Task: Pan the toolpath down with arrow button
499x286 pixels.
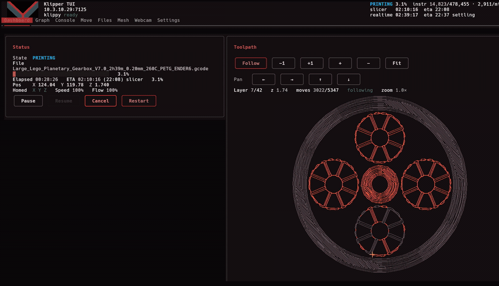Action: (x=348, y=79)
